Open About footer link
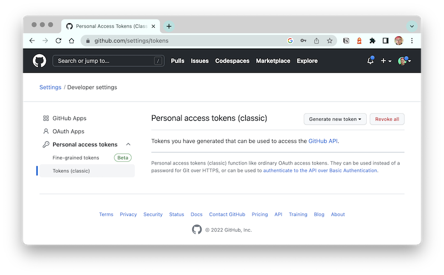Viewport: 444px width, 275px height. [x=338, y=214]
